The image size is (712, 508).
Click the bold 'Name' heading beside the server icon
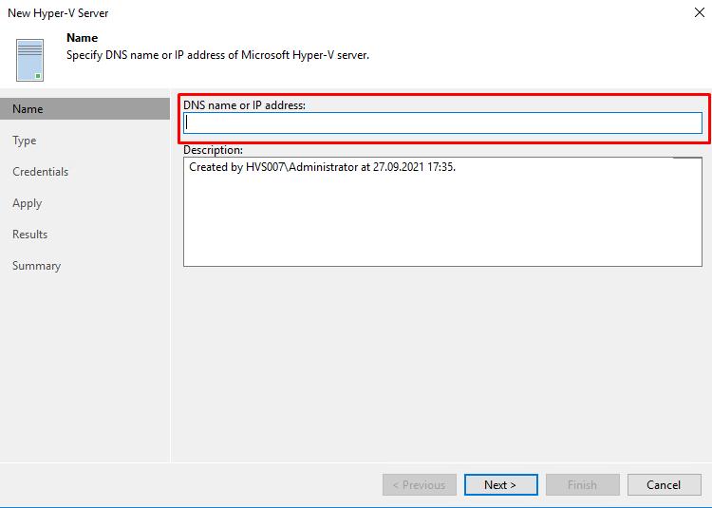pos(83,38)
